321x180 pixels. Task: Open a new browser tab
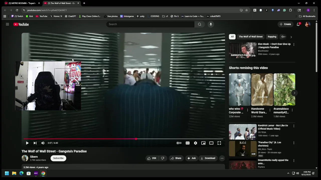click(x=84, y=3)
